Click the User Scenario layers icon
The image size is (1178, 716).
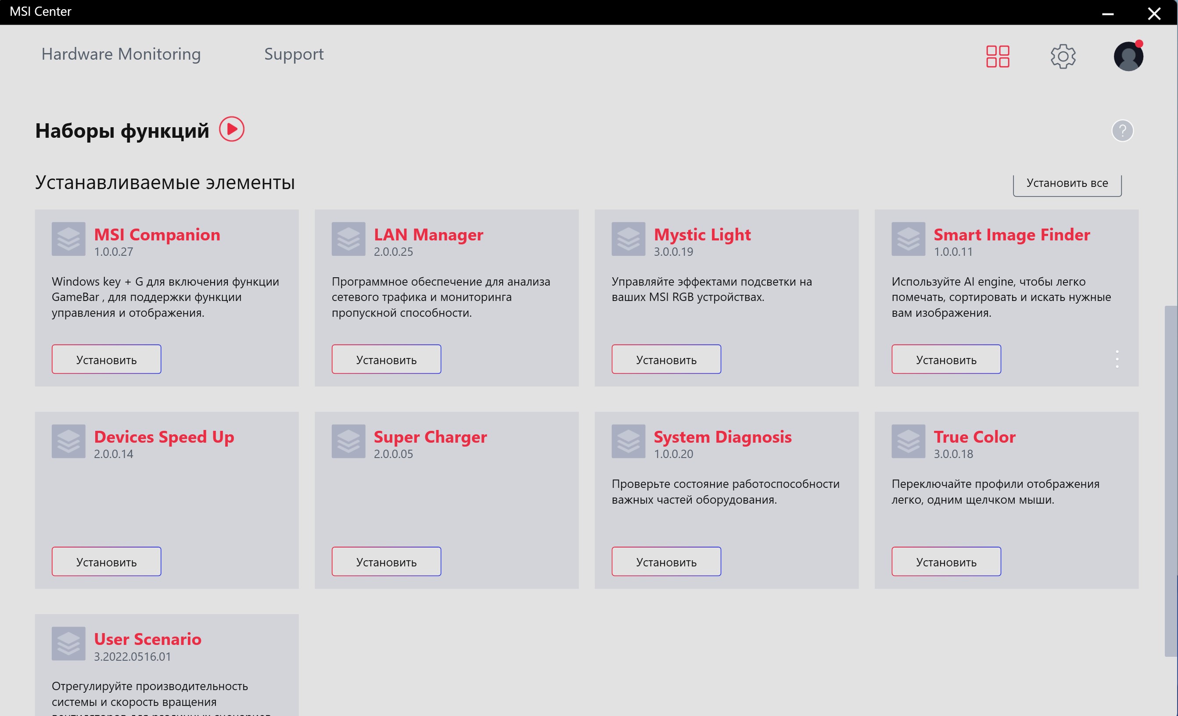tap(68, 643)
